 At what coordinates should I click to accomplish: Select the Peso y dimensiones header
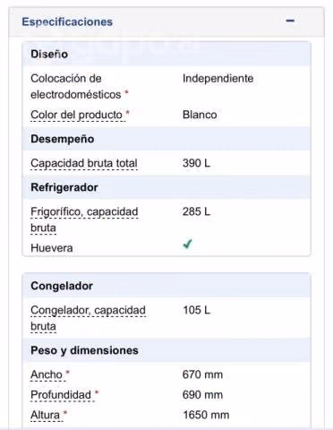(x=166, y=350)
